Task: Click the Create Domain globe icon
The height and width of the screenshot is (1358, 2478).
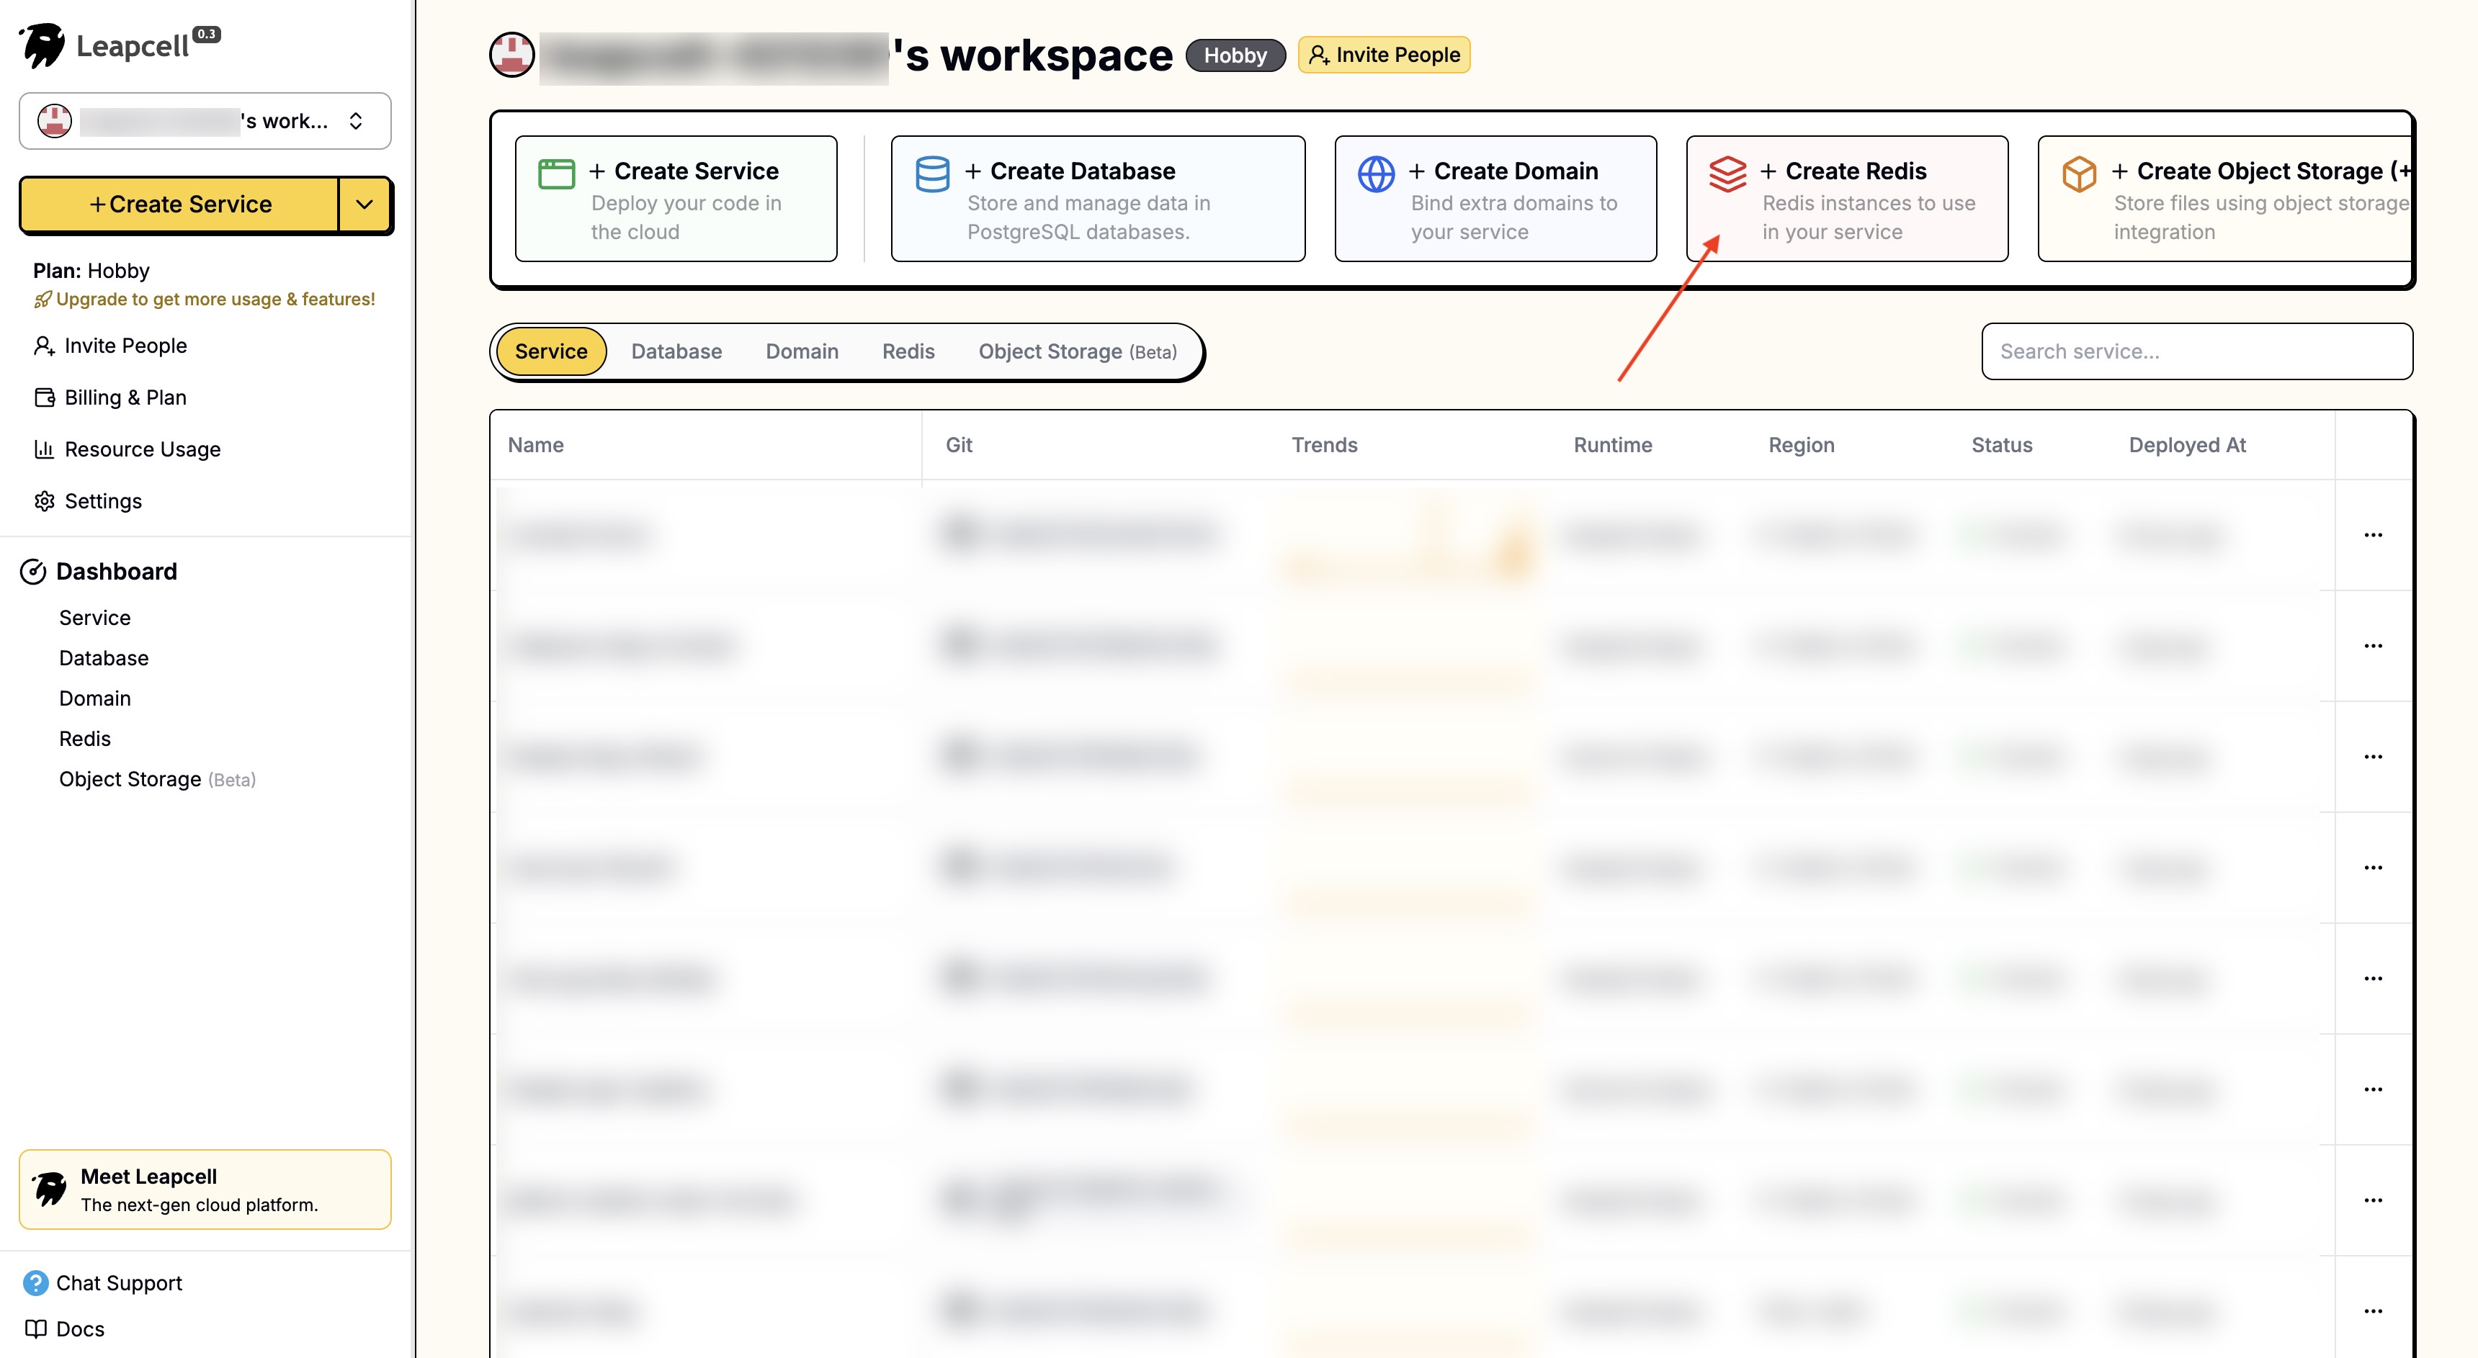Action: pyautogui.click(x=1376, y=174)
